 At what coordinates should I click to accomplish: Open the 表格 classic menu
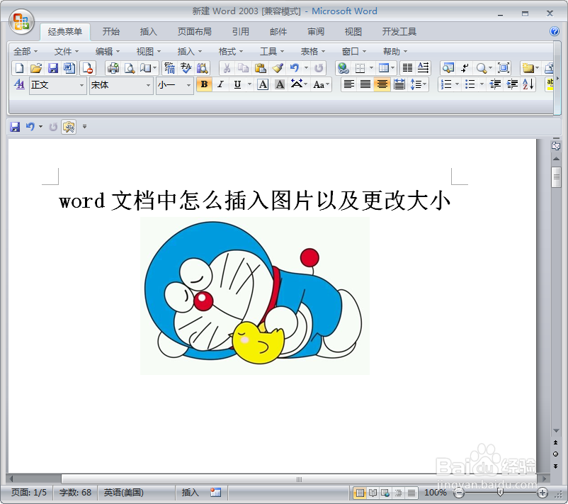(312, 52)
